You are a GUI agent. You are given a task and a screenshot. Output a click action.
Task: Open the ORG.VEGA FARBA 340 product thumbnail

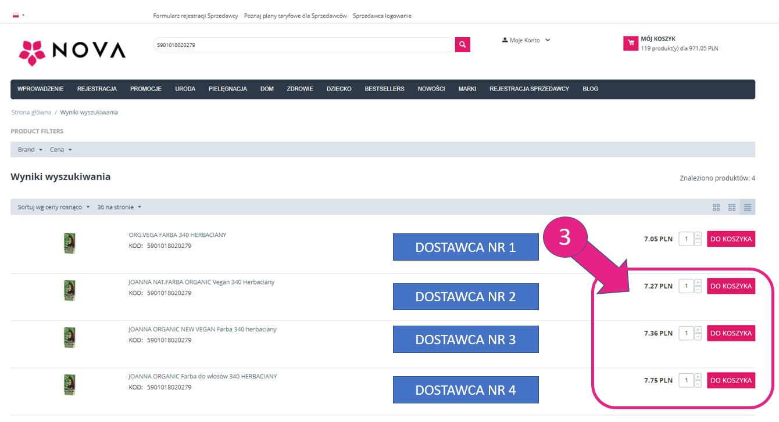[70, 243]
